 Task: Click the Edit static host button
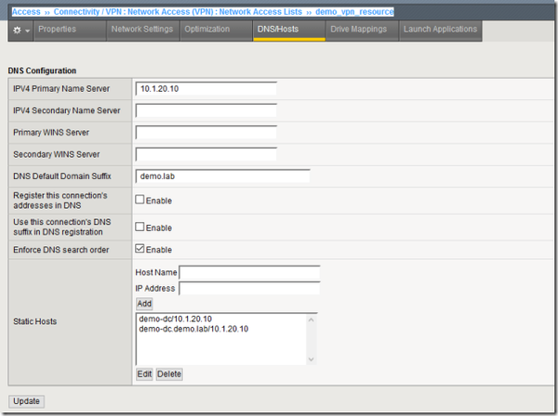[x=144, y=374]
